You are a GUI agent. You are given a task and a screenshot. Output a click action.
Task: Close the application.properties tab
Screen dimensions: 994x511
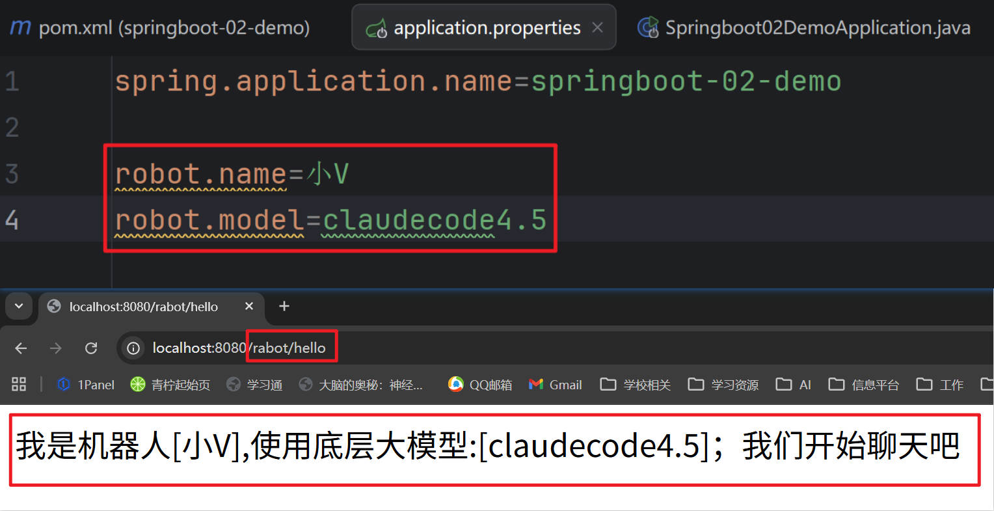point(597,27)
